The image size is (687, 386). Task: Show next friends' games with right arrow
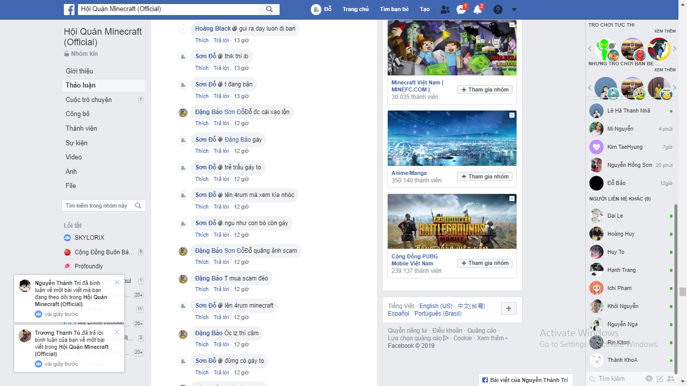coord(675,88)
